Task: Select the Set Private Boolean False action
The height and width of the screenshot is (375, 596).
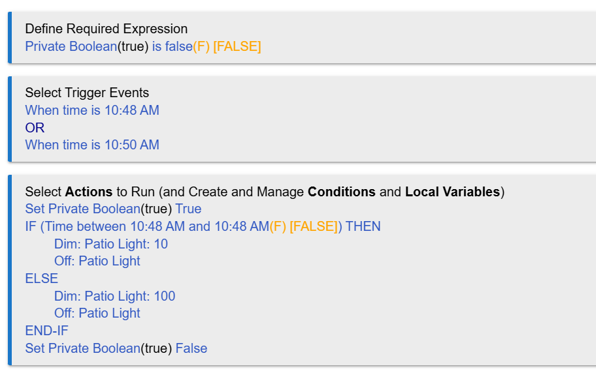Action: click(x=116, y=348)
